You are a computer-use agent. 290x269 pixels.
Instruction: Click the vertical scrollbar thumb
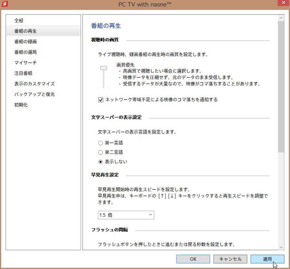(x=281, y=87)
